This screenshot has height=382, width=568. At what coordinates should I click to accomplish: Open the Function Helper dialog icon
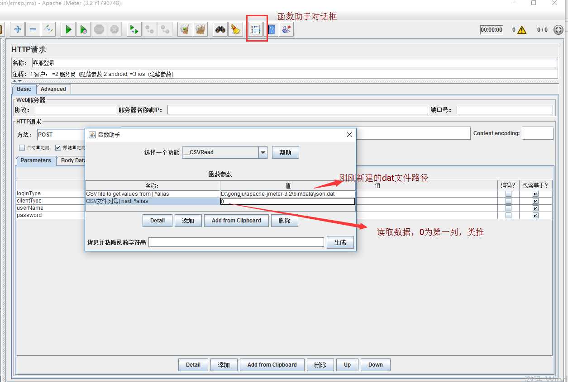tap(256, 30)
